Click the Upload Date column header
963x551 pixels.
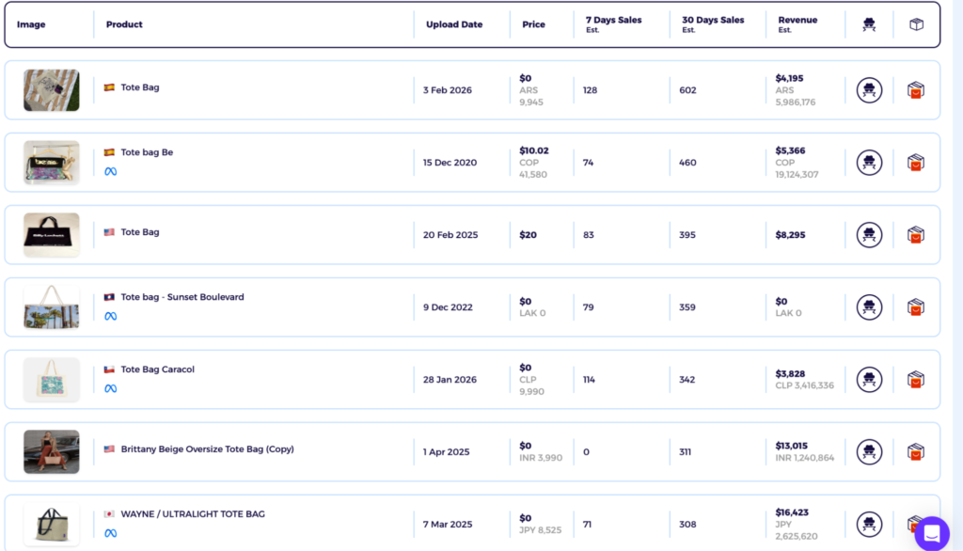pos(454,24)
